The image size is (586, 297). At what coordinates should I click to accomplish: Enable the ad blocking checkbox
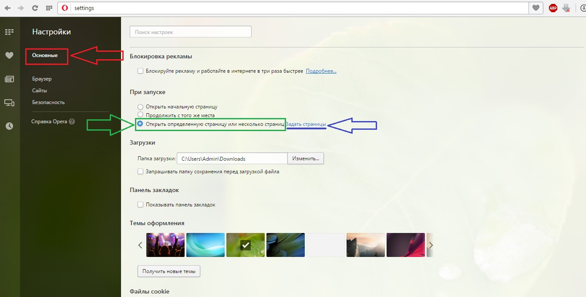tap(140, 71)
